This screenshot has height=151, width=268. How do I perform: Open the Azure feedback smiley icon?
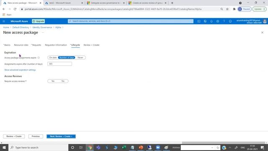(230, 21)
